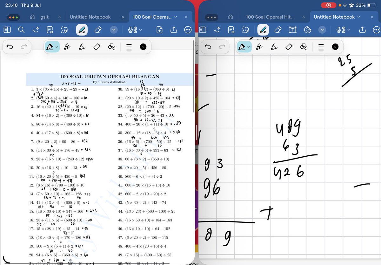Open sidebar panel in the right window
This screenshot has width=381, height=265.
point(203,30)
